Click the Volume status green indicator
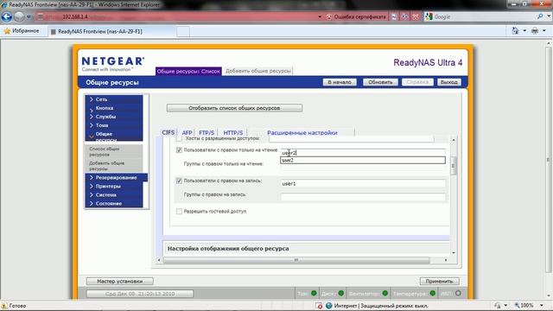The image size is (553, 311). pos(314,293)
